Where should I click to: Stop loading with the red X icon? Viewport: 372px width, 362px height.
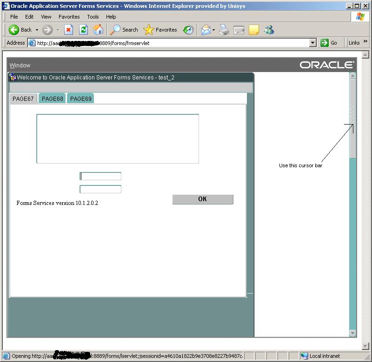[x=68, y=30]
